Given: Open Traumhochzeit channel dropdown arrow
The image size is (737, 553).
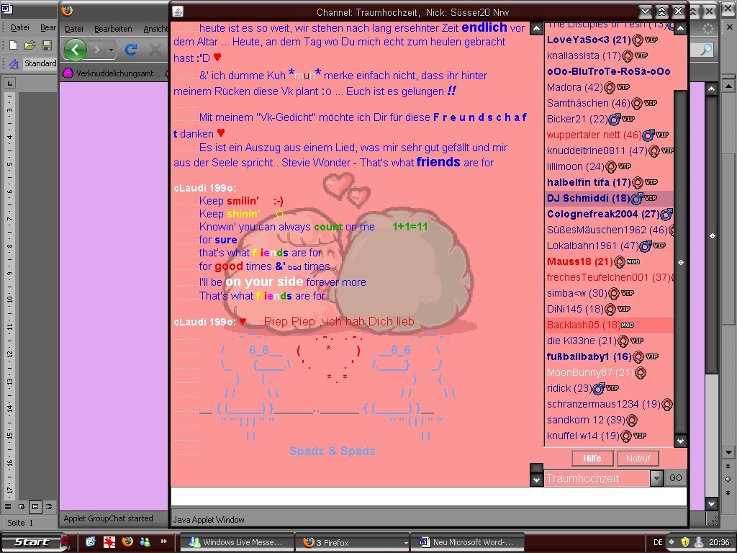Looking at the screenshot, I should [656, 478].
